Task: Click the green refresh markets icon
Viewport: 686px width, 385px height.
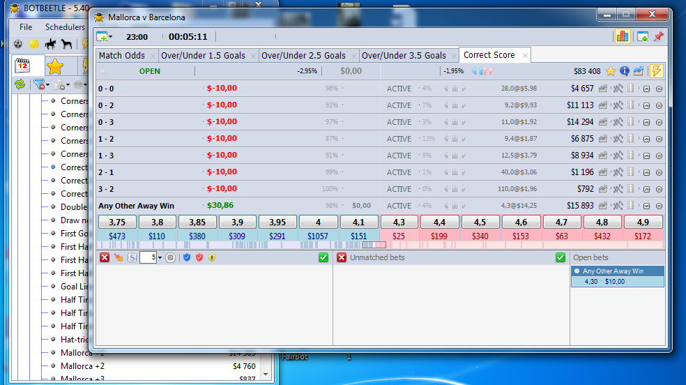Action: click(x=20, y=84)
